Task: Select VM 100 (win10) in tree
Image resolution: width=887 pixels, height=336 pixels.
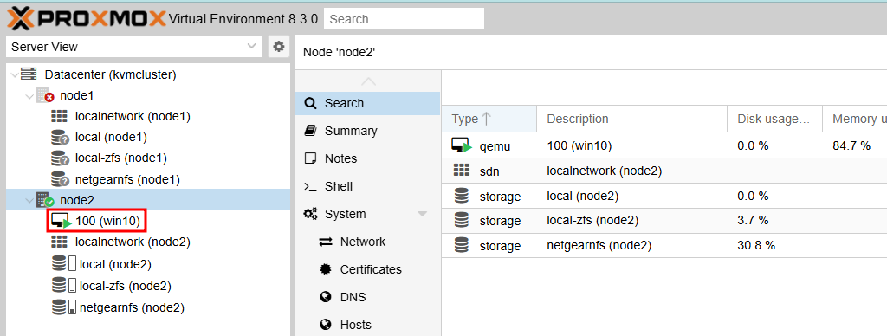Action: [107, 221]
